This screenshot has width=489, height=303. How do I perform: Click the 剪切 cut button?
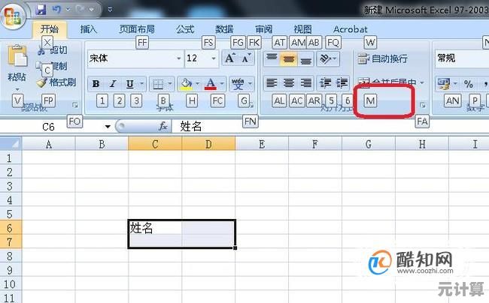click(x=53, y=49)
